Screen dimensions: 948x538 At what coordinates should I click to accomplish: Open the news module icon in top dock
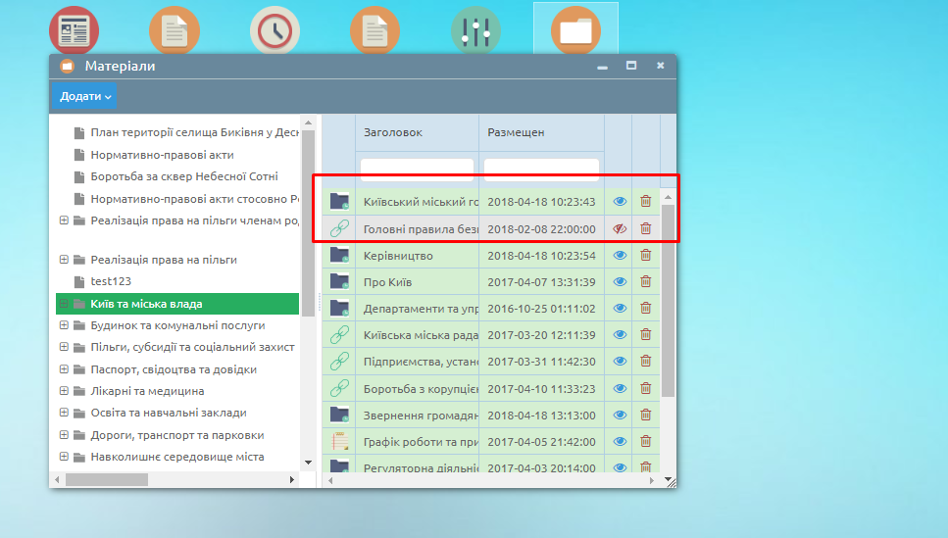pyautogui.click(x=74, y=31)
